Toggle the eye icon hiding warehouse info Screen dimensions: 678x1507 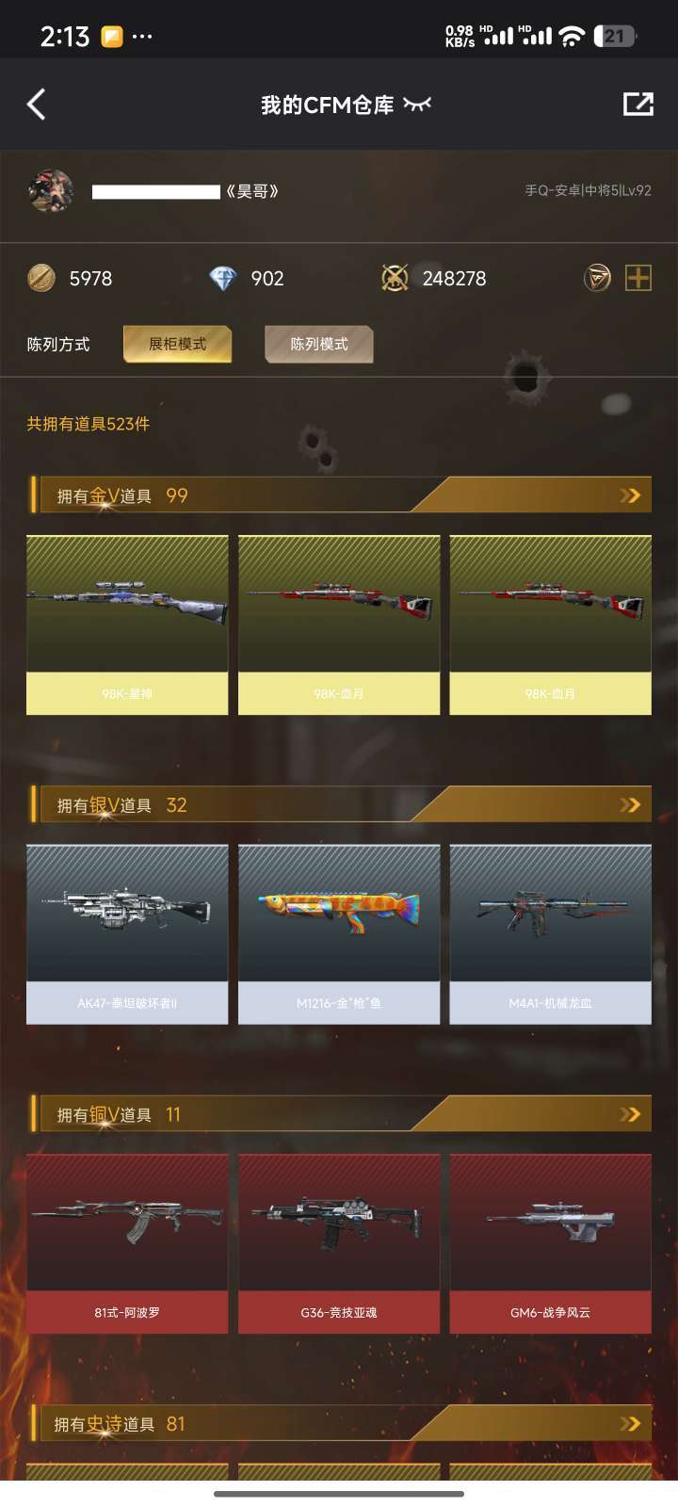[x=416, y=105]
